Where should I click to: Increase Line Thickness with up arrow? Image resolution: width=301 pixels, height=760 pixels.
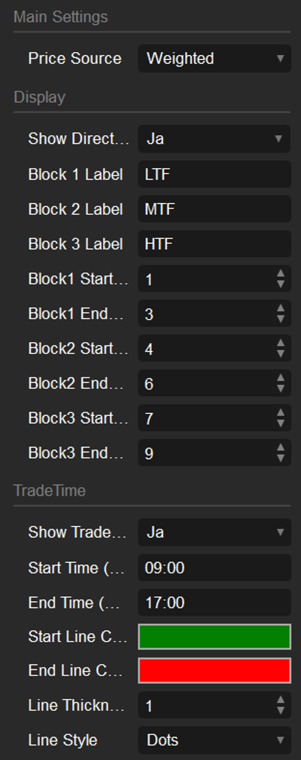pos(280,700)
